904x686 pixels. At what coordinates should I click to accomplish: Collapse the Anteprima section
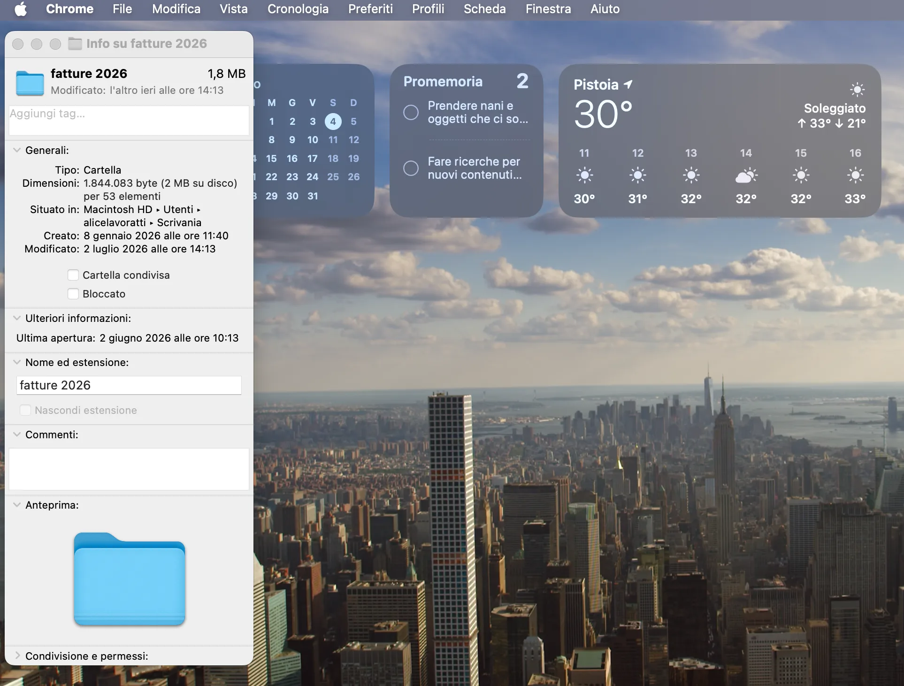coord(17,505)
